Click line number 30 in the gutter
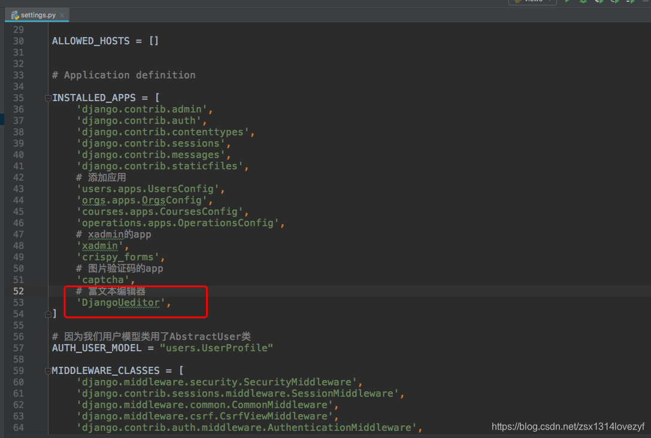Viewport: 651px width, 438px height. coord(19,41)
